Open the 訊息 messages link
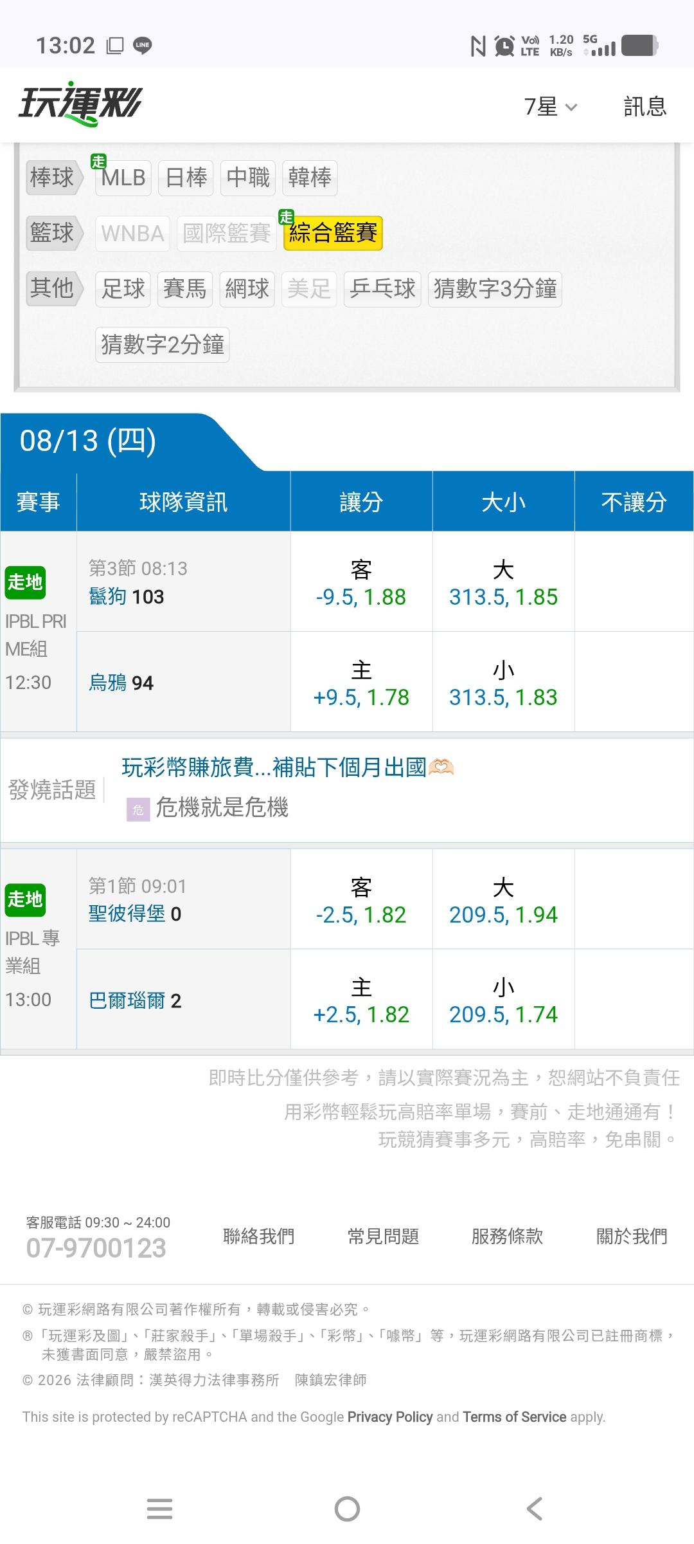This screenshot has height=1544, width=694. click(x=645, y=106)
